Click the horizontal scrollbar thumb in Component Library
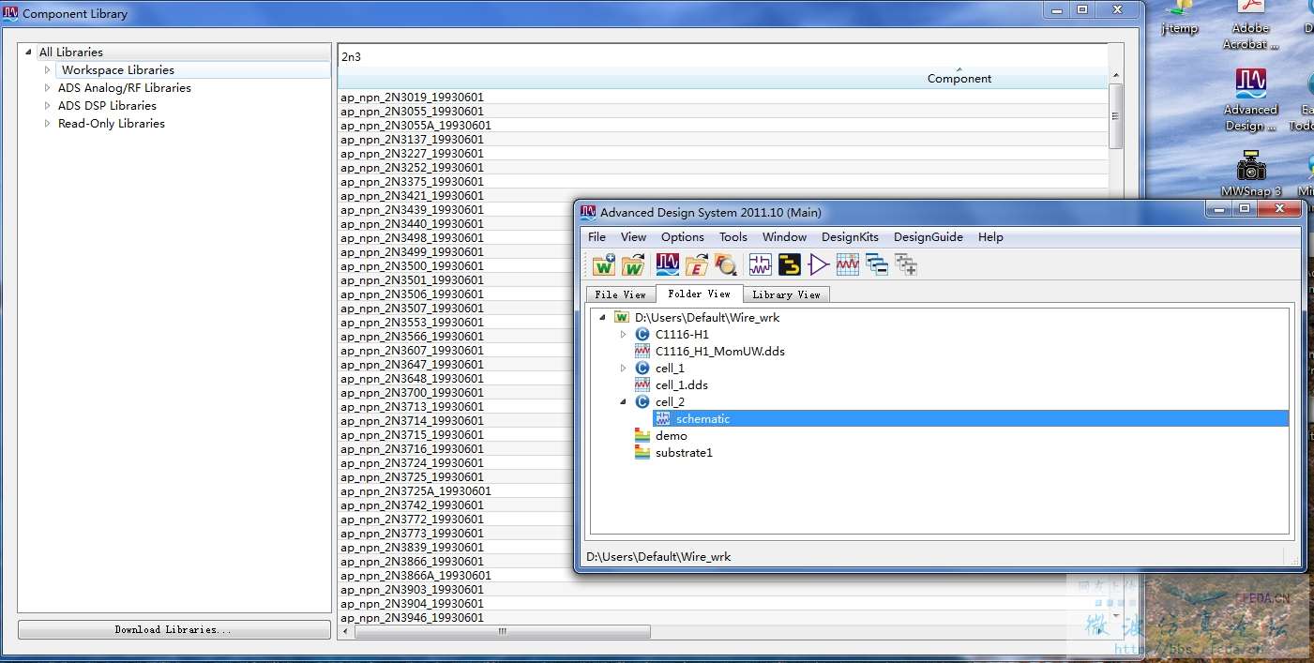This screenshot has width=1314, height=663. coord(503,631)
